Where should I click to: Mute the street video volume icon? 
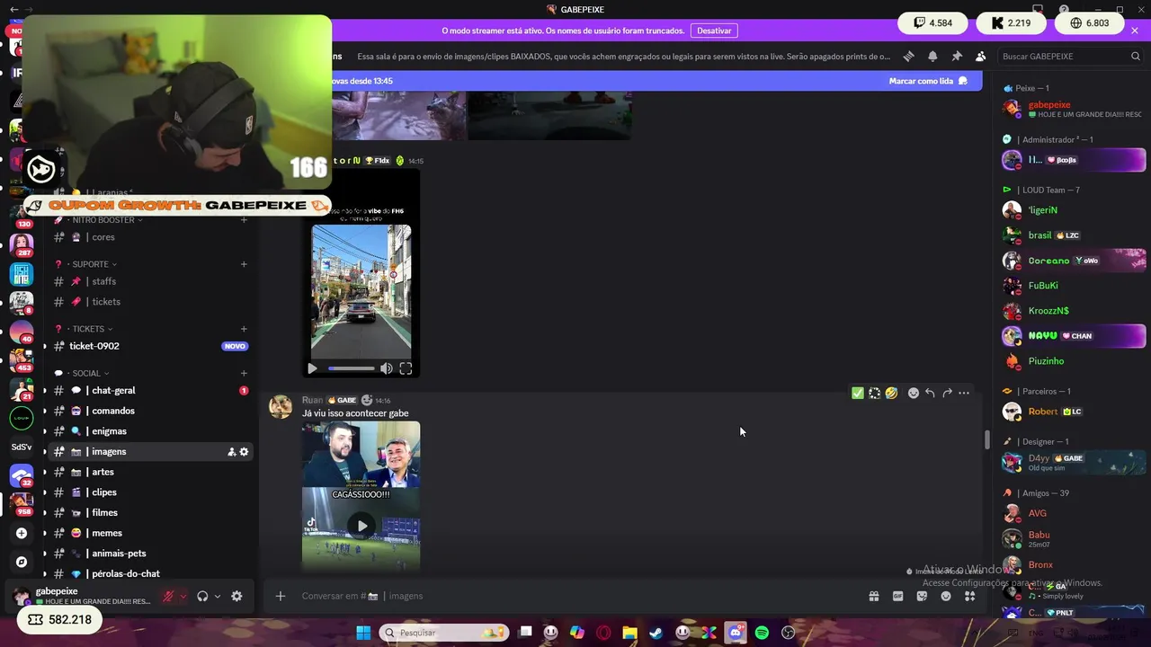coord(386,368)
